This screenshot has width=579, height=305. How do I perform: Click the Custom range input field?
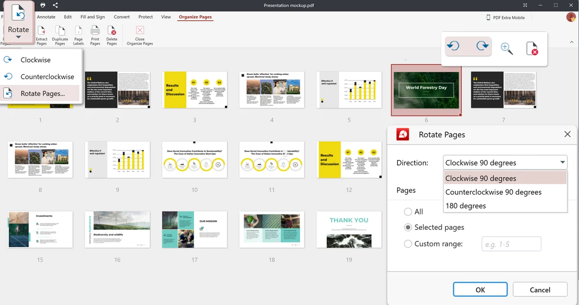point(511,244)
